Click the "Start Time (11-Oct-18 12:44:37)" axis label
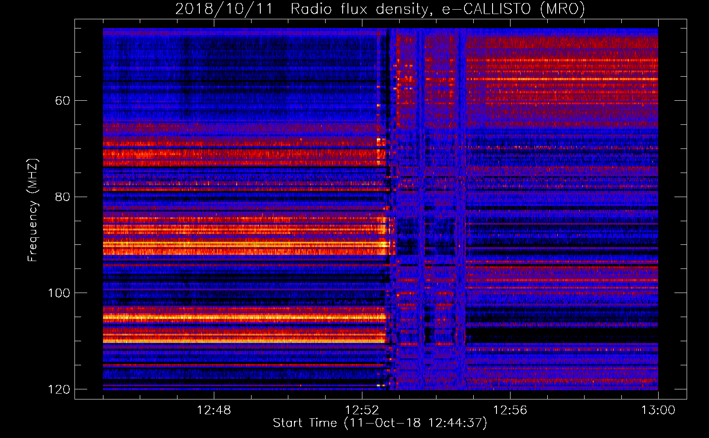The width and height of the screenshot is (709, 438). pos(380,423)
